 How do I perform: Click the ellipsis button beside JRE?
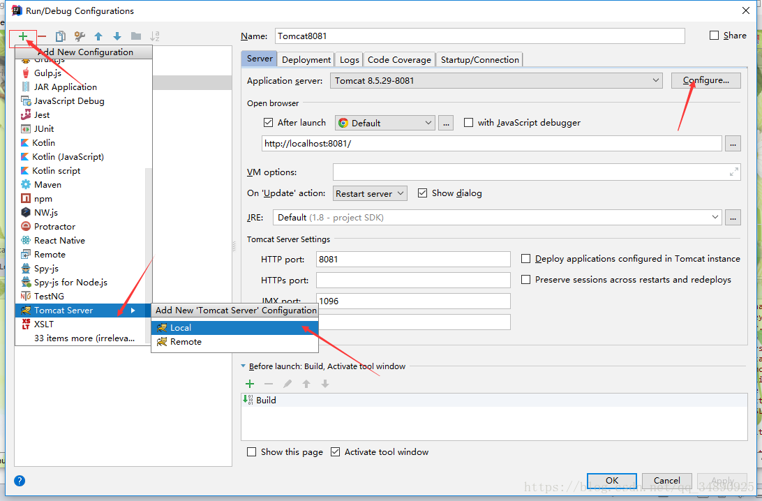[x=733, y=218]
